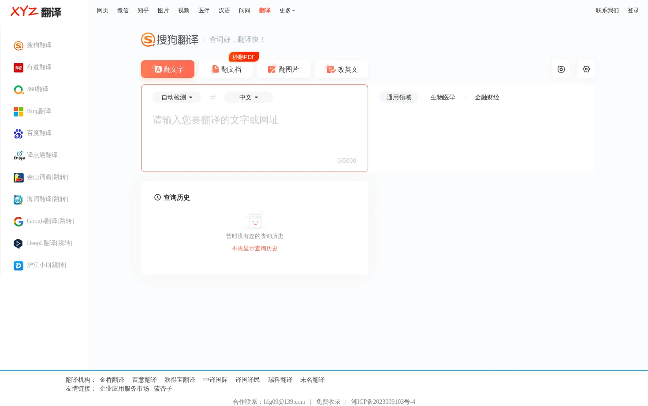
Task: Open the 译国译民 footer link
Action: 248,380
